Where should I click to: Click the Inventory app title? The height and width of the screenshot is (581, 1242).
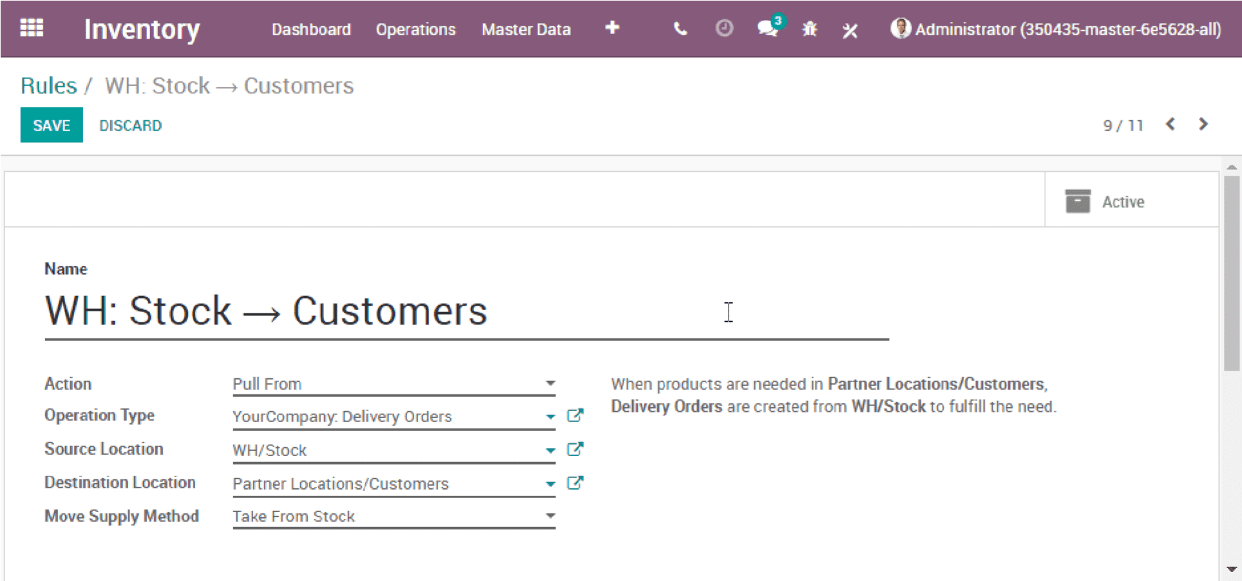click(142, 29)
